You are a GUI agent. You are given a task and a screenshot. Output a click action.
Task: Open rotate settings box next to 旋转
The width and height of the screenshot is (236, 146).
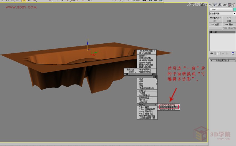[157, 81]
